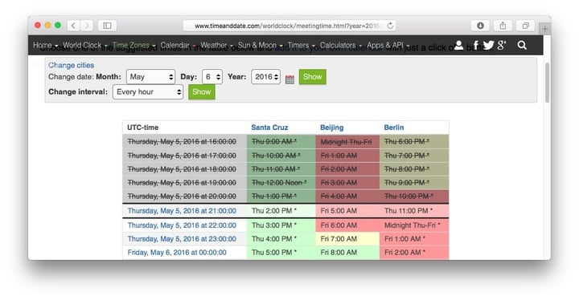
Task: Open the interval dropdown Every hour
Action: (148, 91)
